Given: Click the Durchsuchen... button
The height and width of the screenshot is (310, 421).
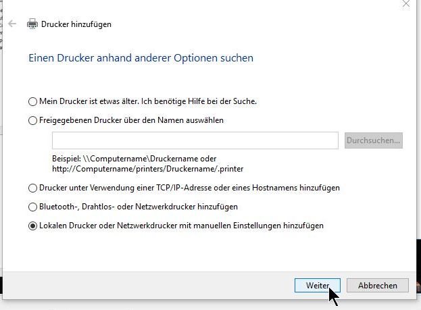Looking at the screenshot, I should point(374,140).
